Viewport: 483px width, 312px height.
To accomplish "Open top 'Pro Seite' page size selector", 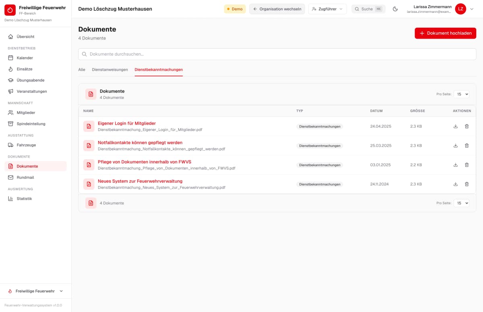I will point(461,94).
